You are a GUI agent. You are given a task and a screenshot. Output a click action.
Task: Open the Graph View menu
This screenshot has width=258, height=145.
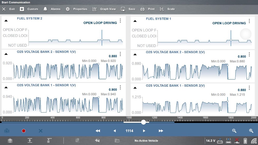coord(104,9)
